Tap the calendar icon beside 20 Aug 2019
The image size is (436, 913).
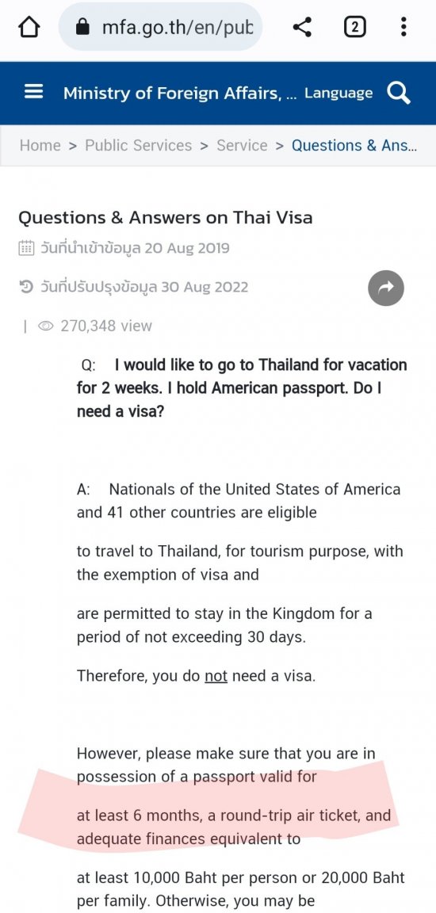(x=27, y=249)
